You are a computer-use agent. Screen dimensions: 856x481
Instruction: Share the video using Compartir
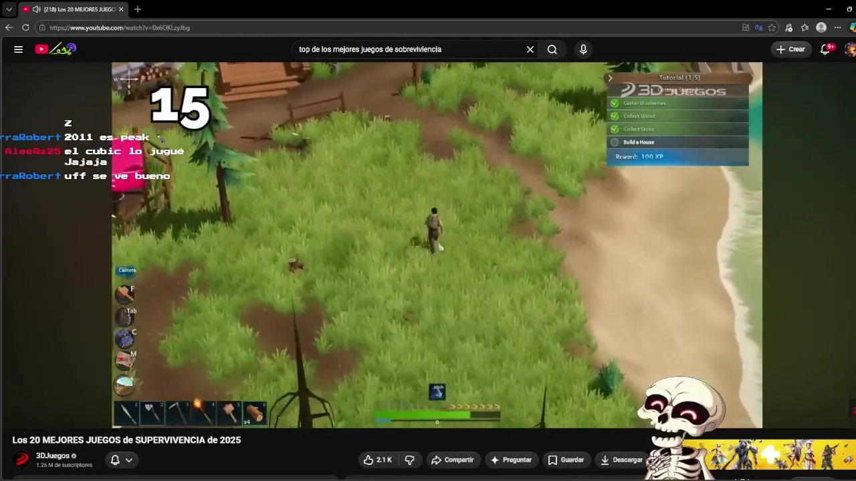pos(453,460)
